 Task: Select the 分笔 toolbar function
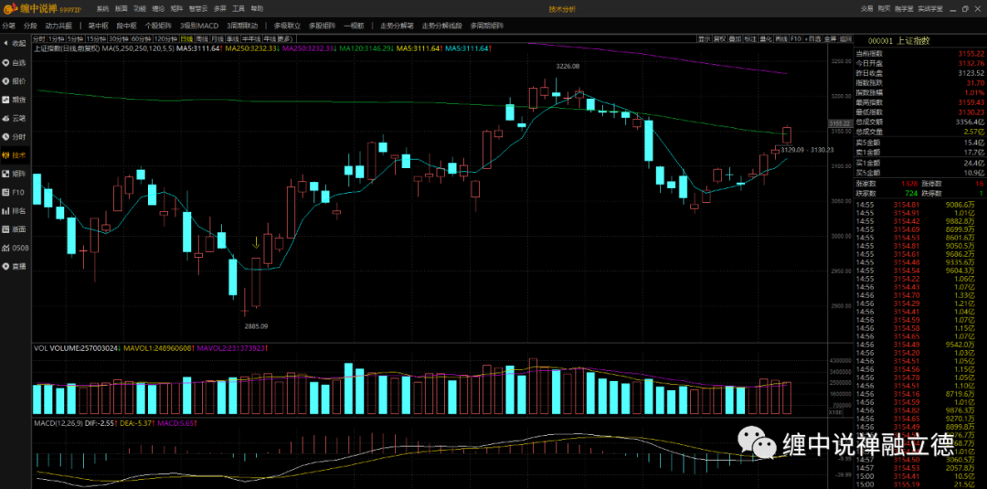(x=8, y=26)
